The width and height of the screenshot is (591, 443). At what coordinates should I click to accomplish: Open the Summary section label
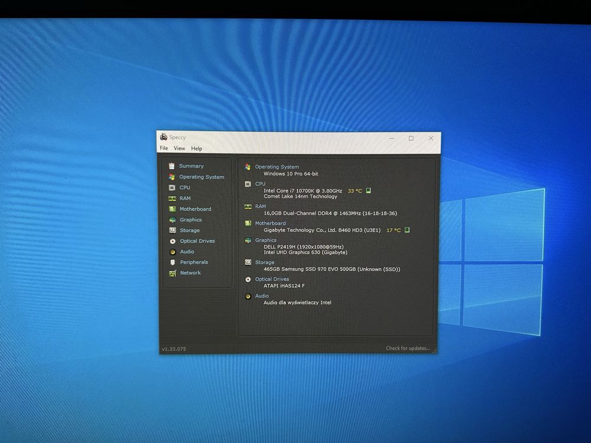pos(191,166)
